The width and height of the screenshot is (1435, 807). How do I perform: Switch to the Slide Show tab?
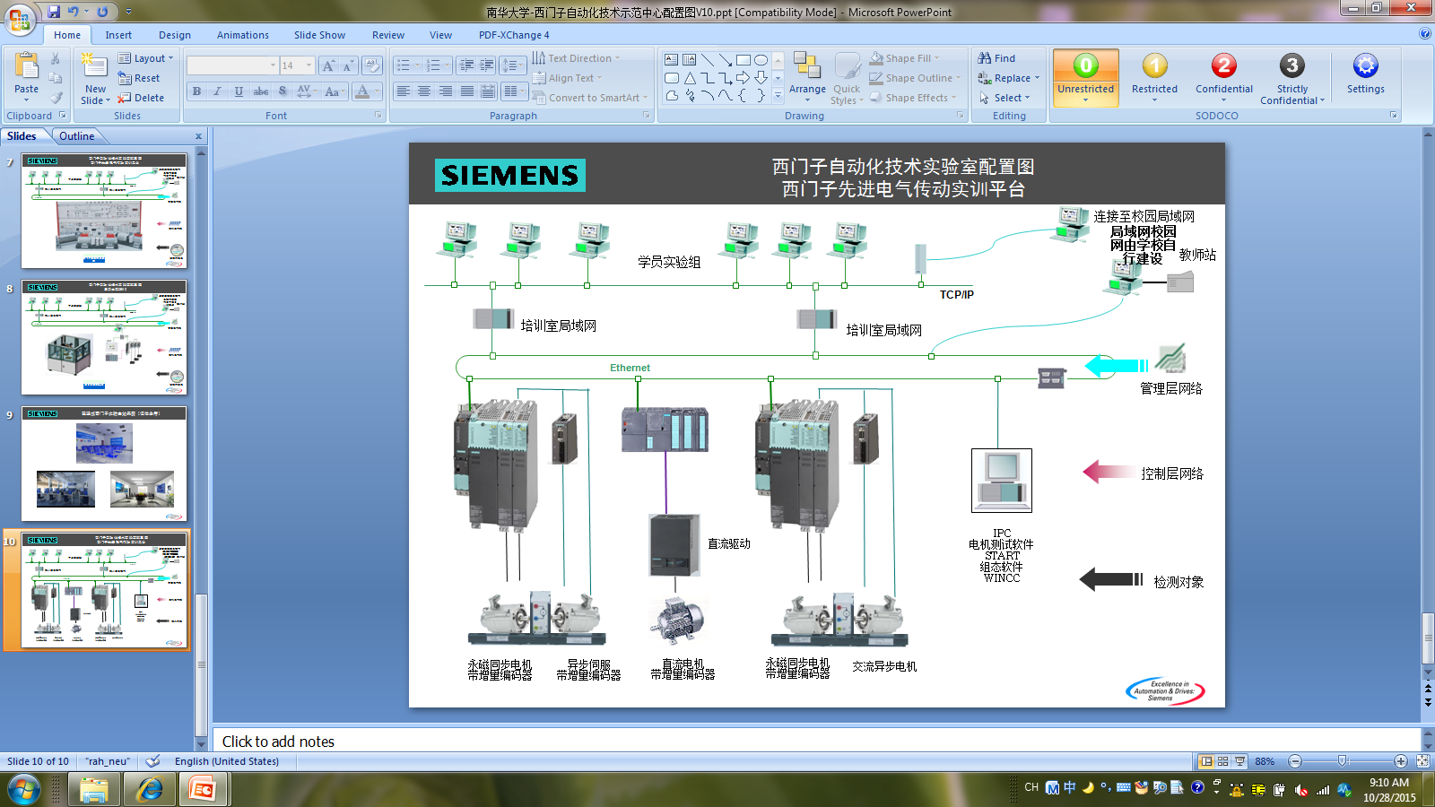(319, 35)
